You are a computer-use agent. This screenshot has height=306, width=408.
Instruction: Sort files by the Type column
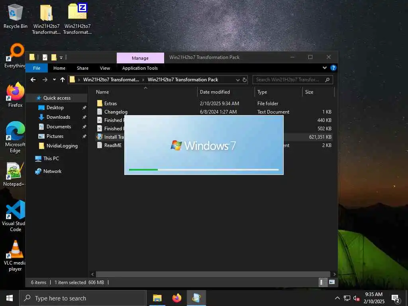(279, 92)
